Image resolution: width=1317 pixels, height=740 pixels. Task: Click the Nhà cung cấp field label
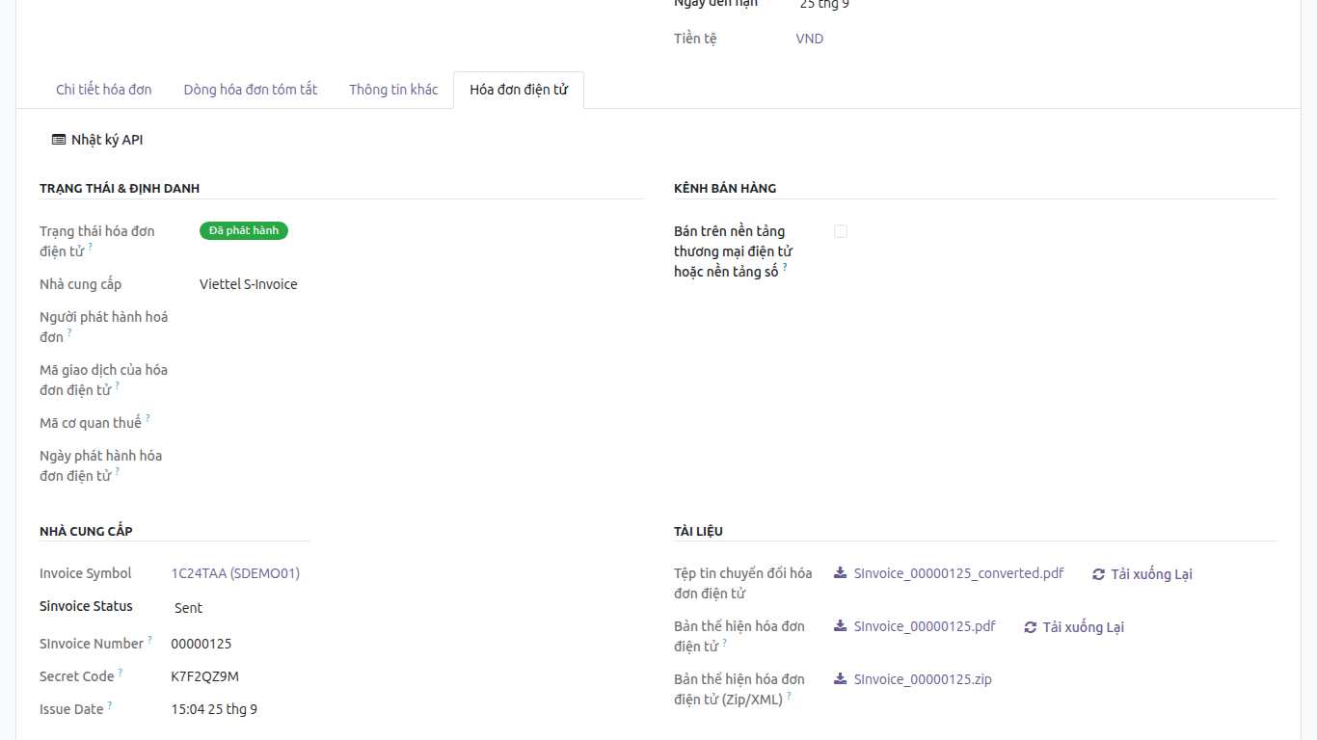pyautogui.click(x=80, y=284)
